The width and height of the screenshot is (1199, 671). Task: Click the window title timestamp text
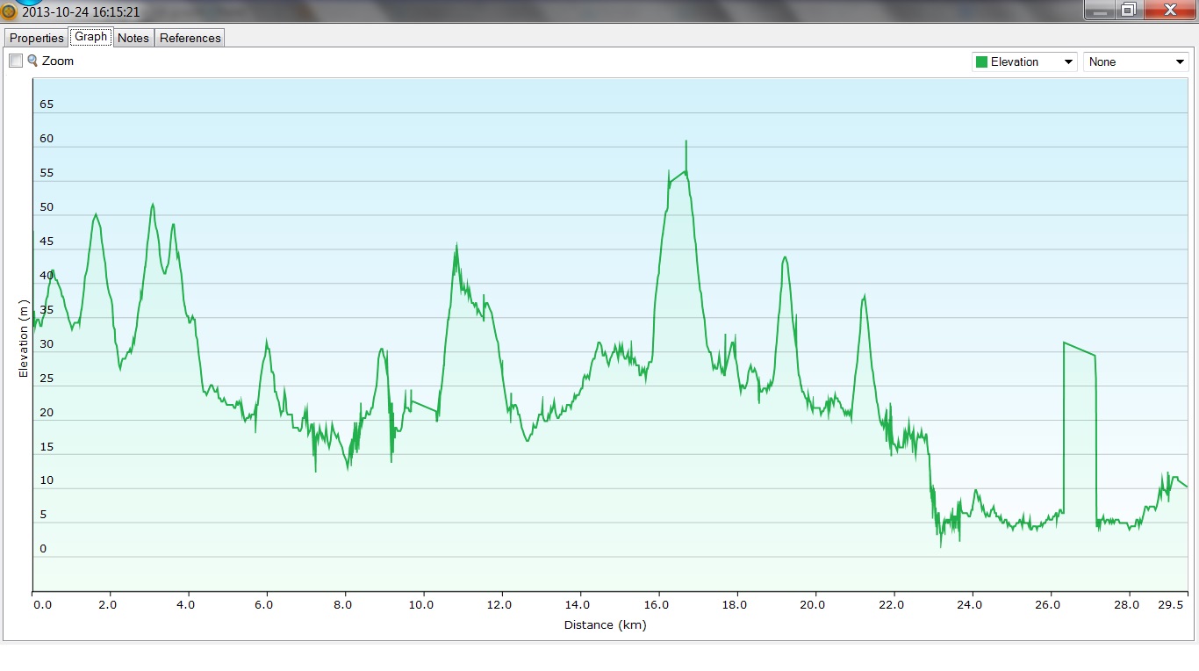pyautogui.click(x=81, y=12)
